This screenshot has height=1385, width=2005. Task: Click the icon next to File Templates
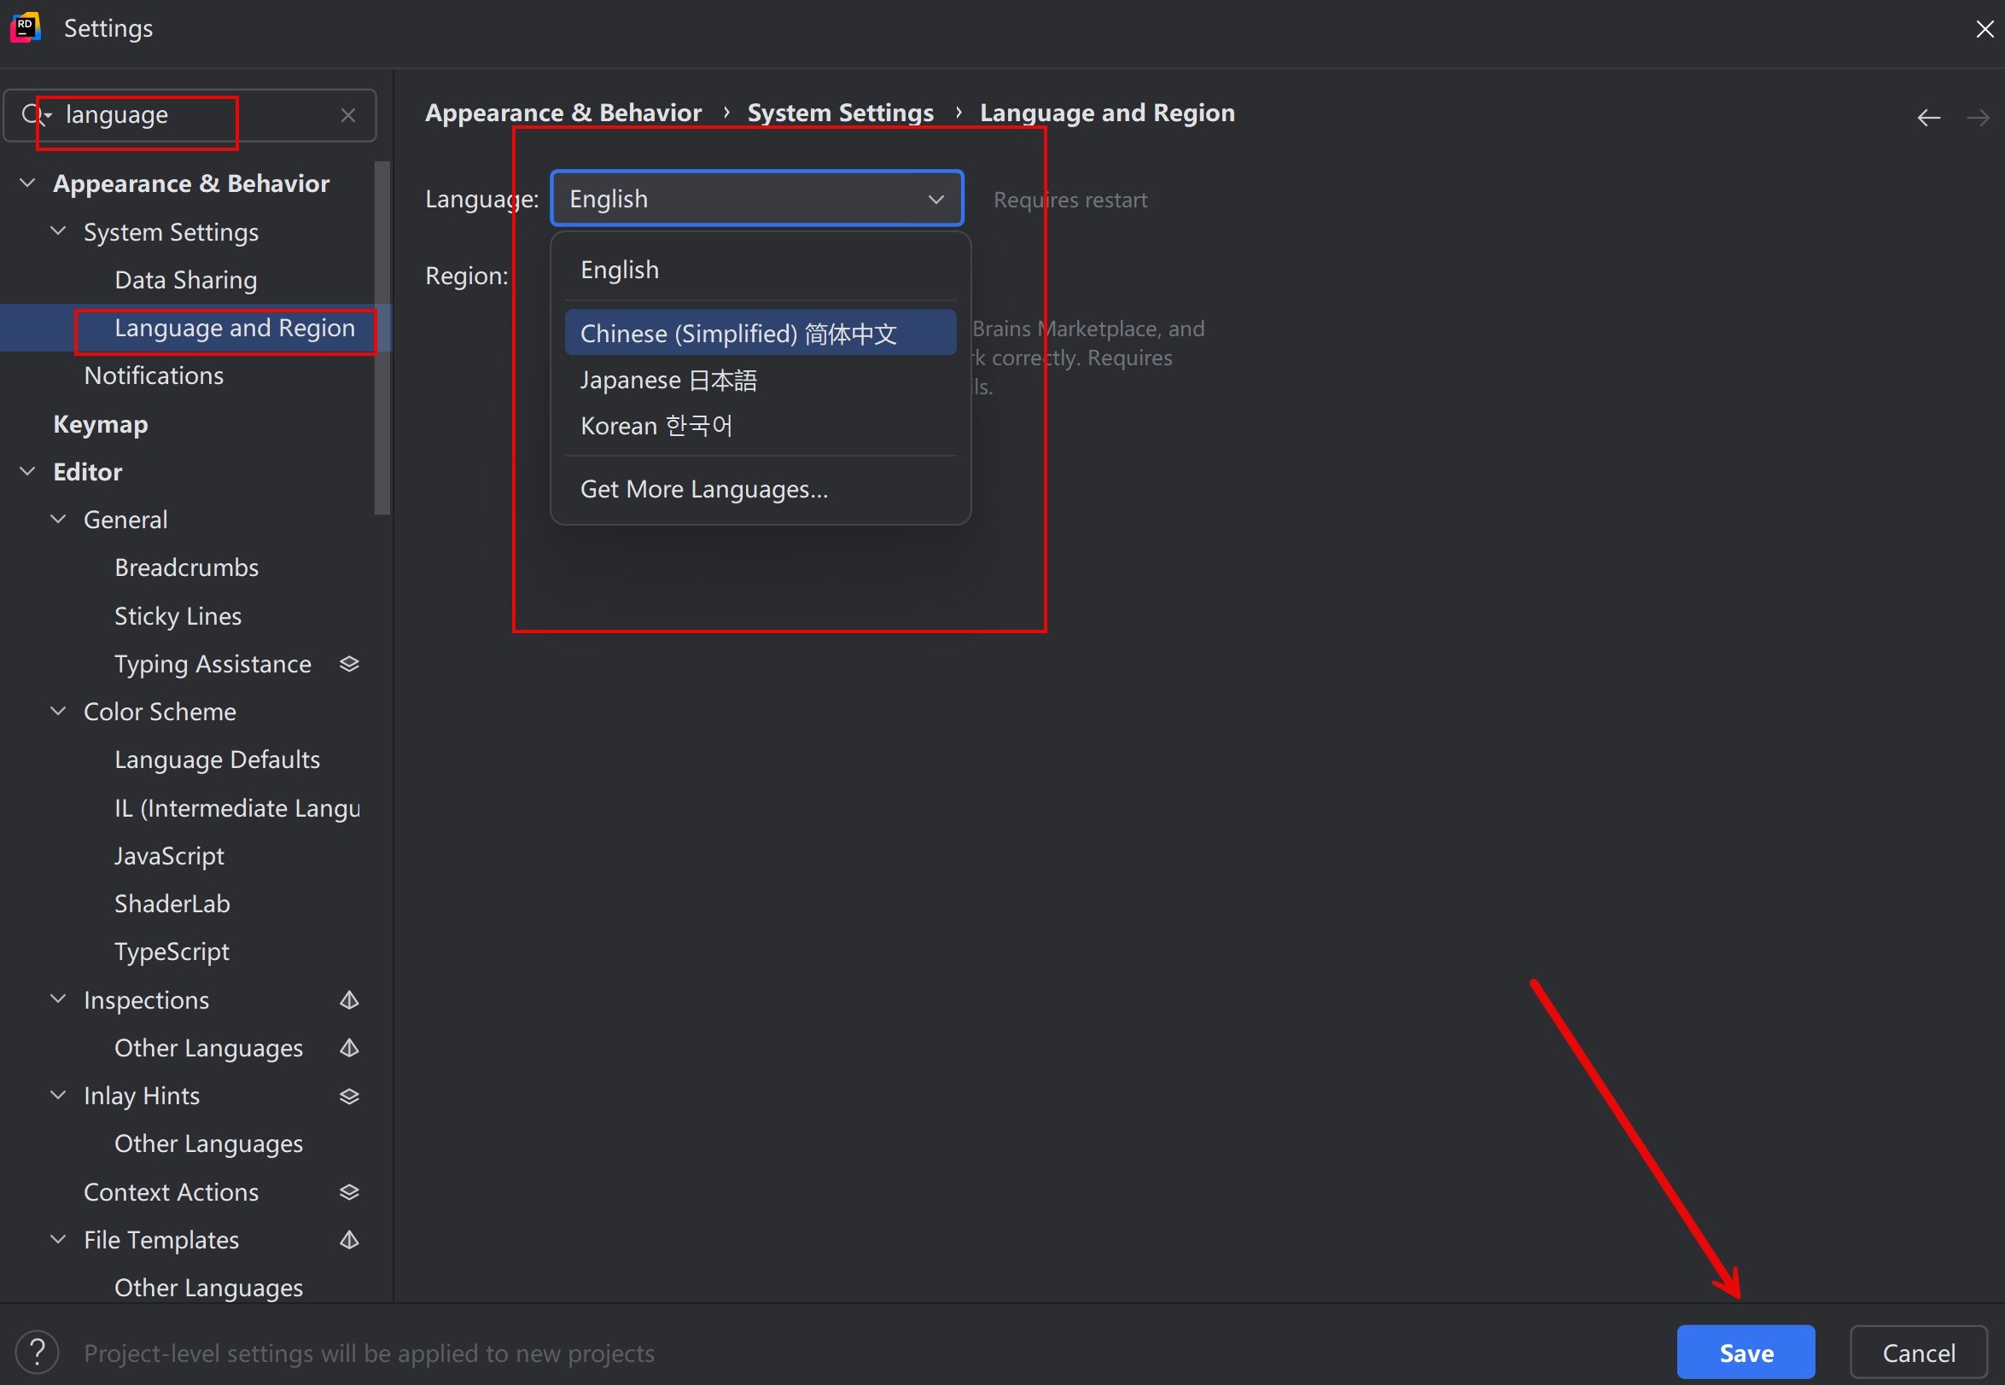point(349,1239)
